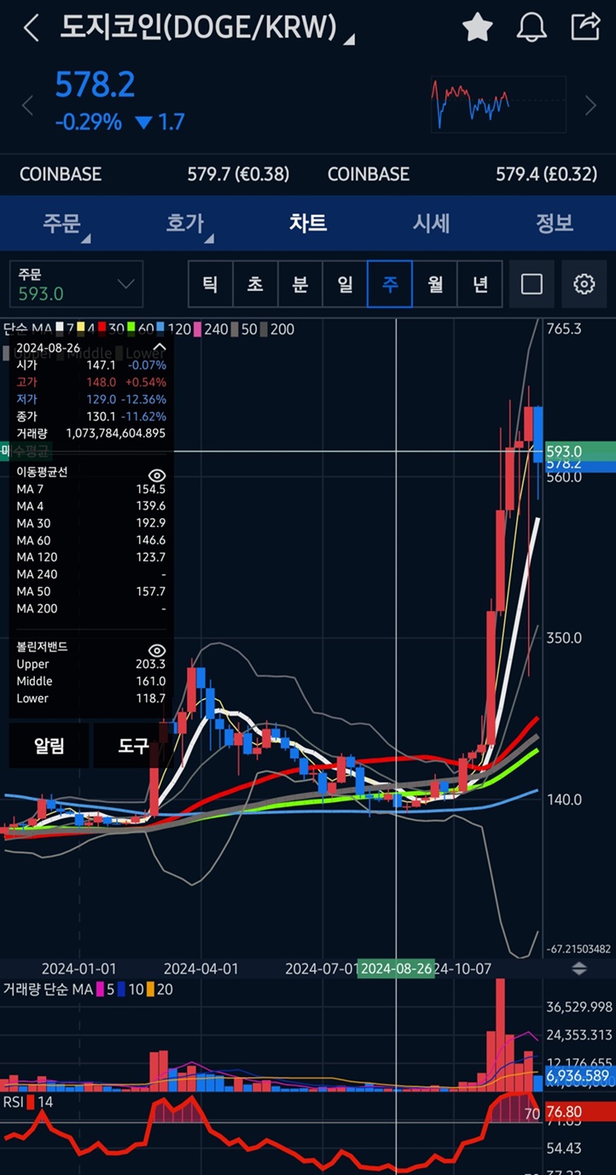This screenshot has height=1175, width=616.
Task: Click the 140.0 price axis label
Action: point(564,800)
